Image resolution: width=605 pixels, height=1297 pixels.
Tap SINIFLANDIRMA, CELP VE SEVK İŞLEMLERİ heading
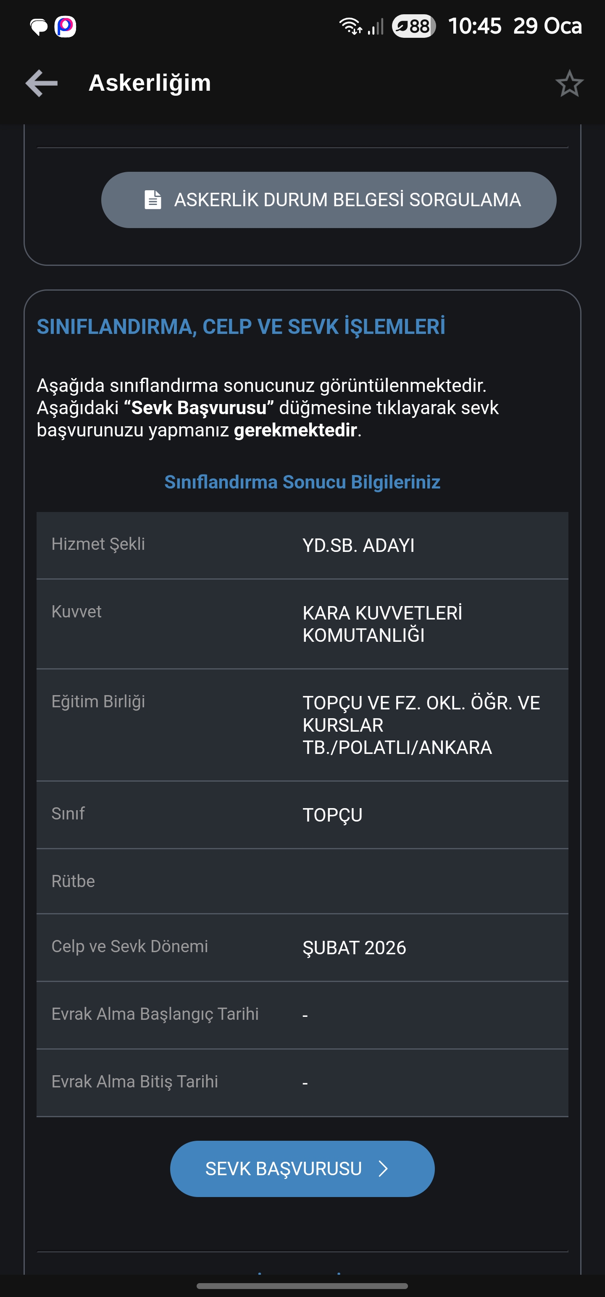tap(241, 327)
